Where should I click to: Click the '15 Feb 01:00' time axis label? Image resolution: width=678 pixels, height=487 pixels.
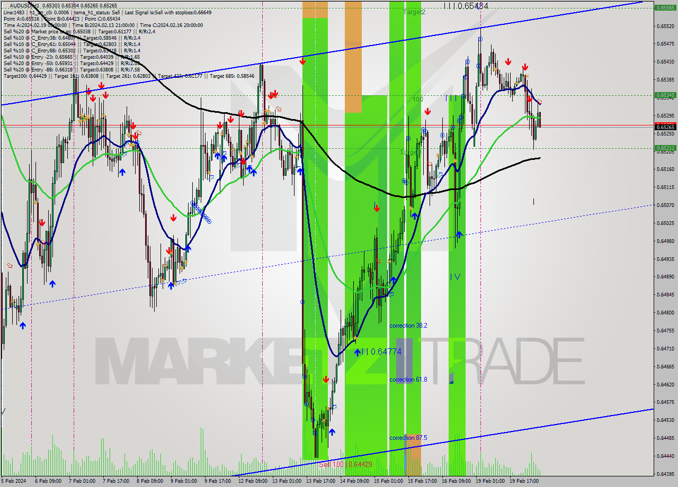coord(388,481)
